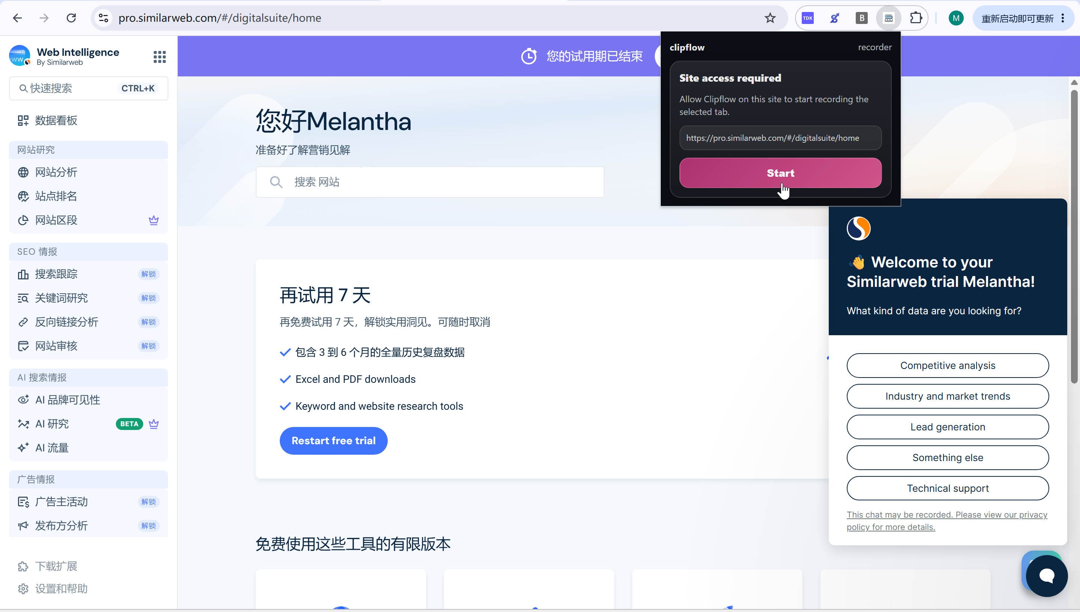The image size is (1080, 612).
Task: Click 您的试用期已结束 banner text
Action: [x=594, y=56]
